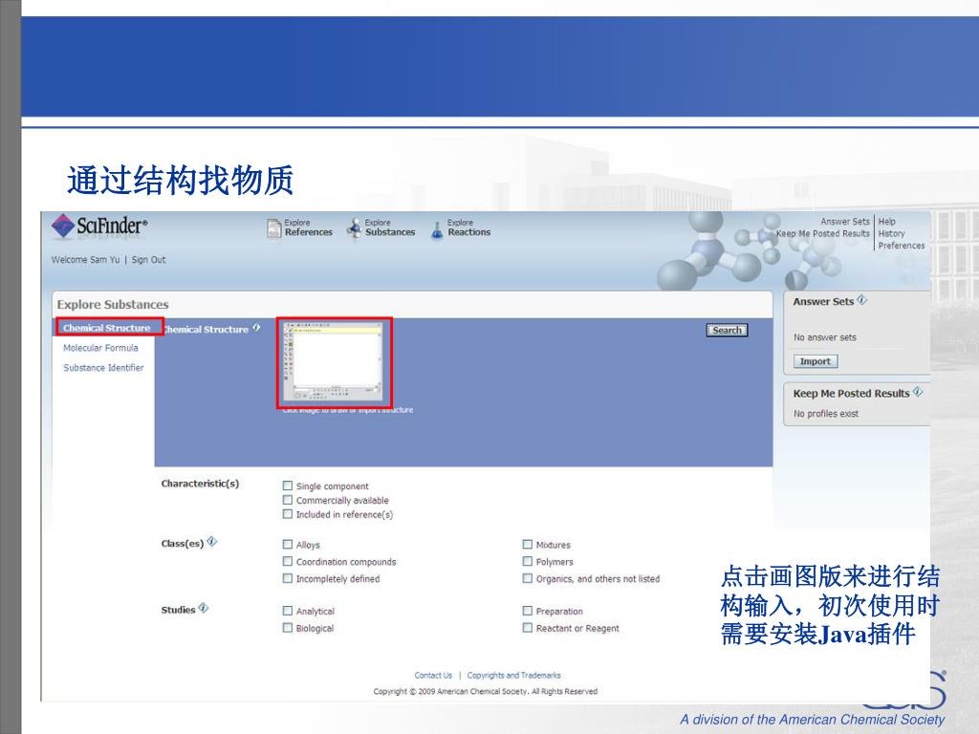Image resolution: width=979 pixels, height=734 pixels.
Task: Open Explore Substances molecule icon
Action: pos(355,228)
